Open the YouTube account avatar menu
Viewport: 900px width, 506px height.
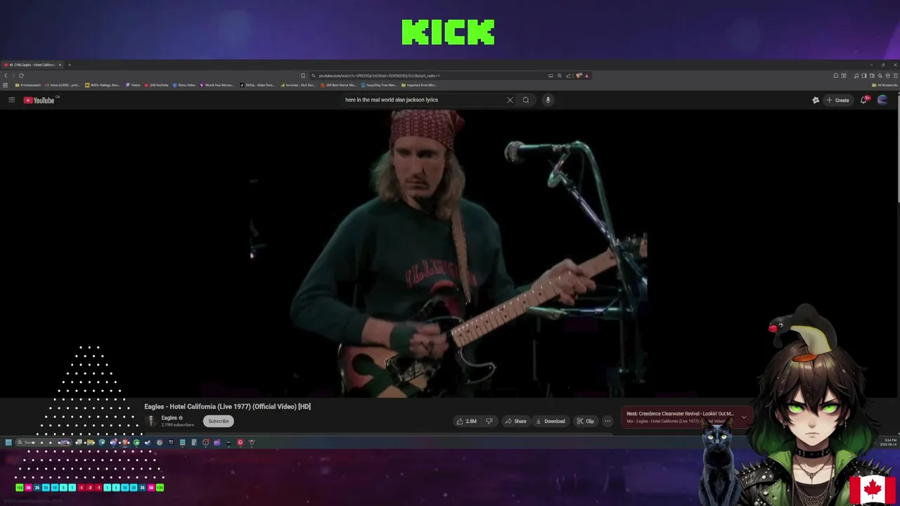coord(882,100)
